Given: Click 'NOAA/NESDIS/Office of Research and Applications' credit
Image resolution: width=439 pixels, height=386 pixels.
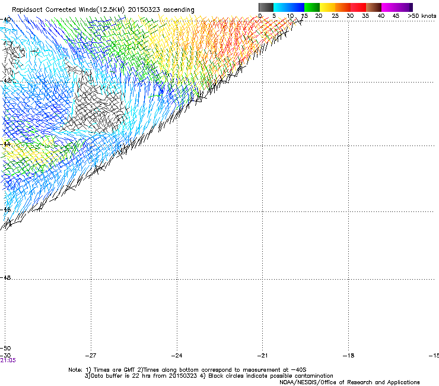Looking at the screenshot, I should pyautogui.click(x=349, y=382).
